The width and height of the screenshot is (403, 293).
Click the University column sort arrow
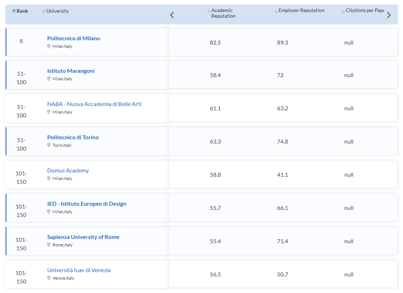tap(44, 12)
